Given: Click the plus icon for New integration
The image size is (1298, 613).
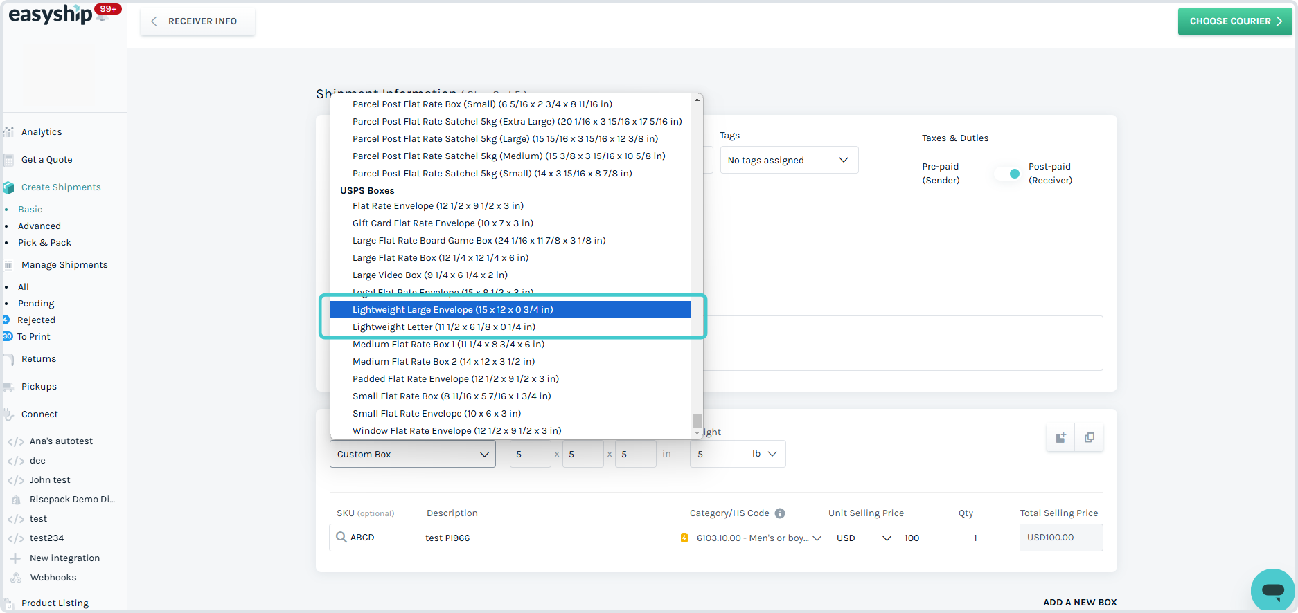Looking at the screenshot, I should (x=15, y=558).
